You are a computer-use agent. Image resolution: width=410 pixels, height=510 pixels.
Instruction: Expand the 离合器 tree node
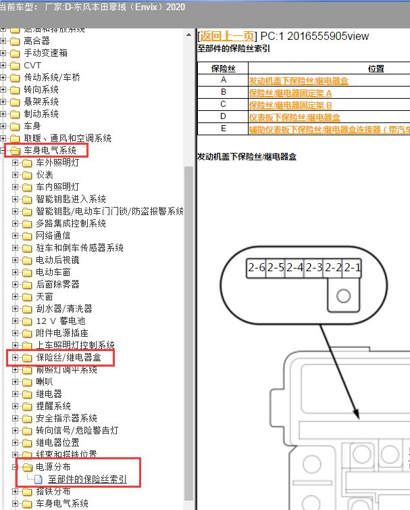click(3, 41)
